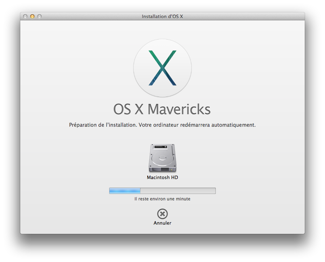This screenshot has height=262, width=325.
Task: Click the OS X Mavericks X logo
Action: [162, 68]
